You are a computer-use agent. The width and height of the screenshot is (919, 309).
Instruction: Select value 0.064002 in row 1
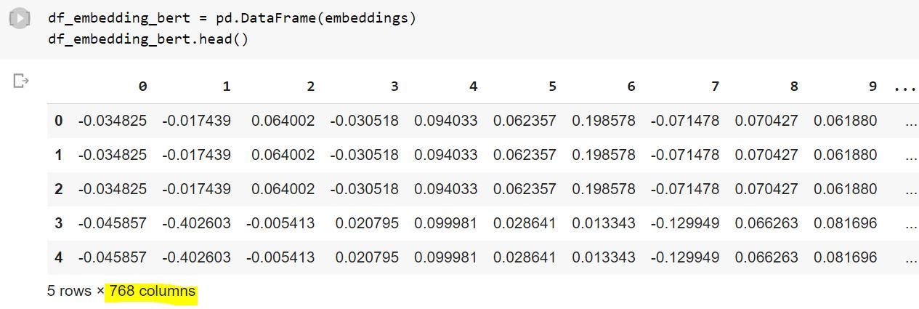click(x=283, y=155)
